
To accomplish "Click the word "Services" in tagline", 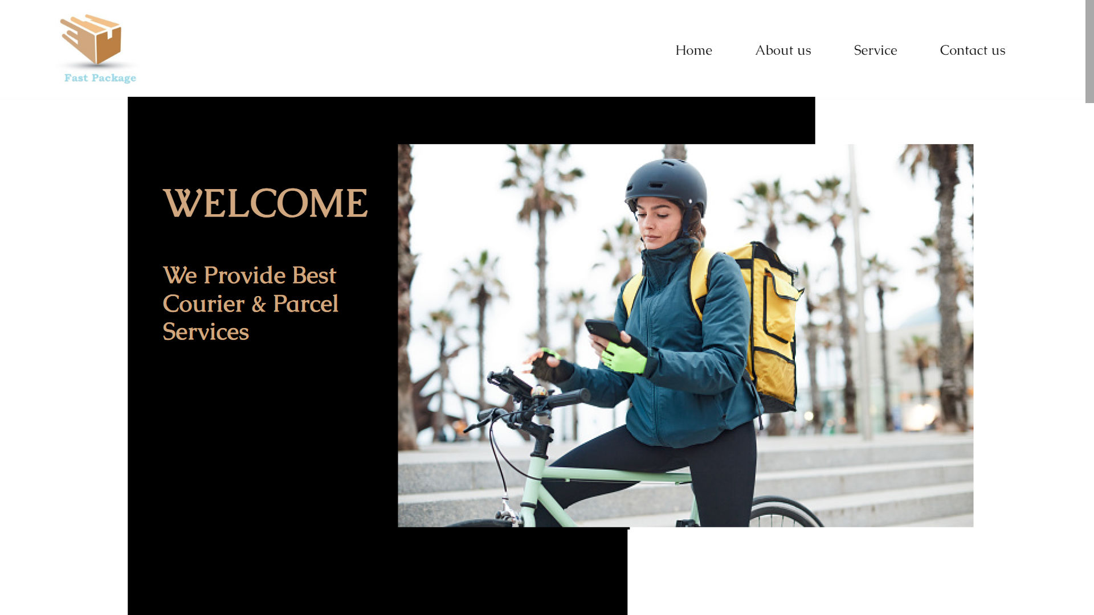I will [206, 332].
